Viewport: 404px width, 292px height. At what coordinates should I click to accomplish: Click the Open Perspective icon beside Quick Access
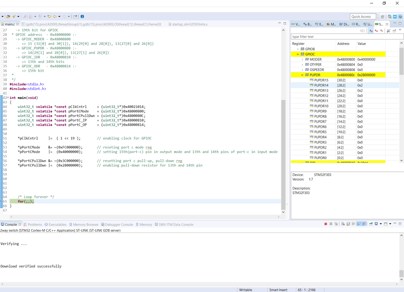pyautogui.click(x=383, y=17)
